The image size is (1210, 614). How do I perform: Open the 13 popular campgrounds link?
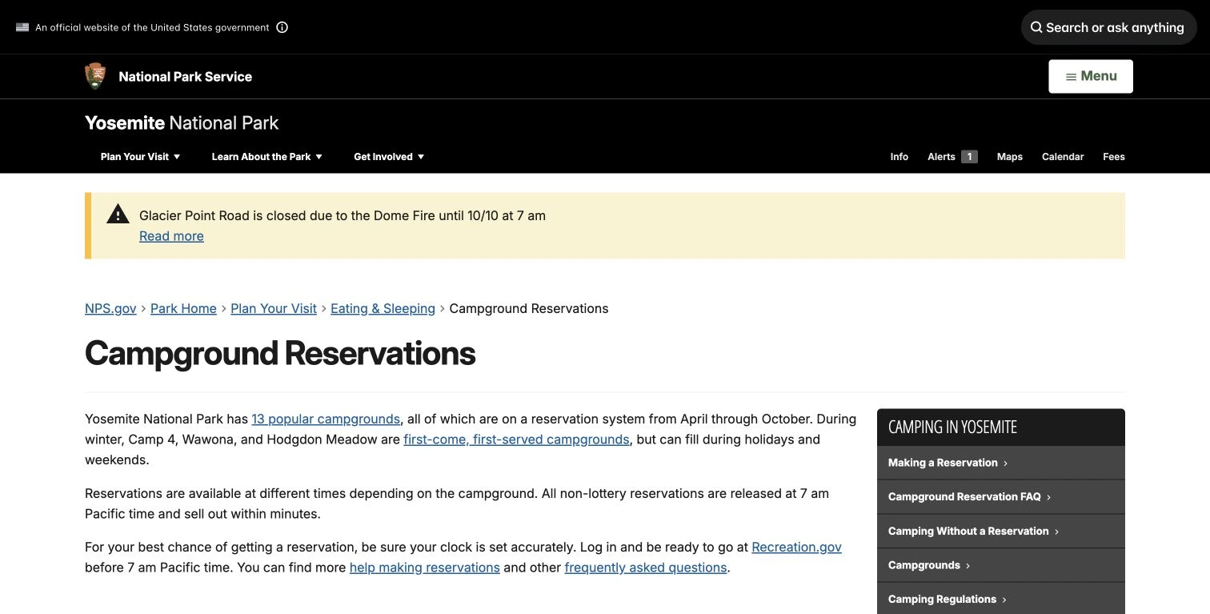[x=326, y=419]
